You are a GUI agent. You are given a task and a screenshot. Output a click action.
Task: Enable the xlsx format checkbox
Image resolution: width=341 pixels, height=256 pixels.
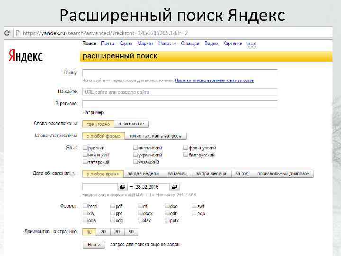[140, 220]
